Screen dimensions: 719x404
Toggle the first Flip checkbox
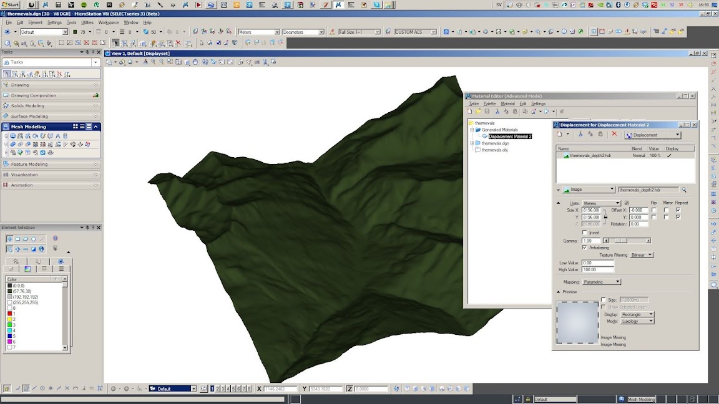(x=653, y=210)
